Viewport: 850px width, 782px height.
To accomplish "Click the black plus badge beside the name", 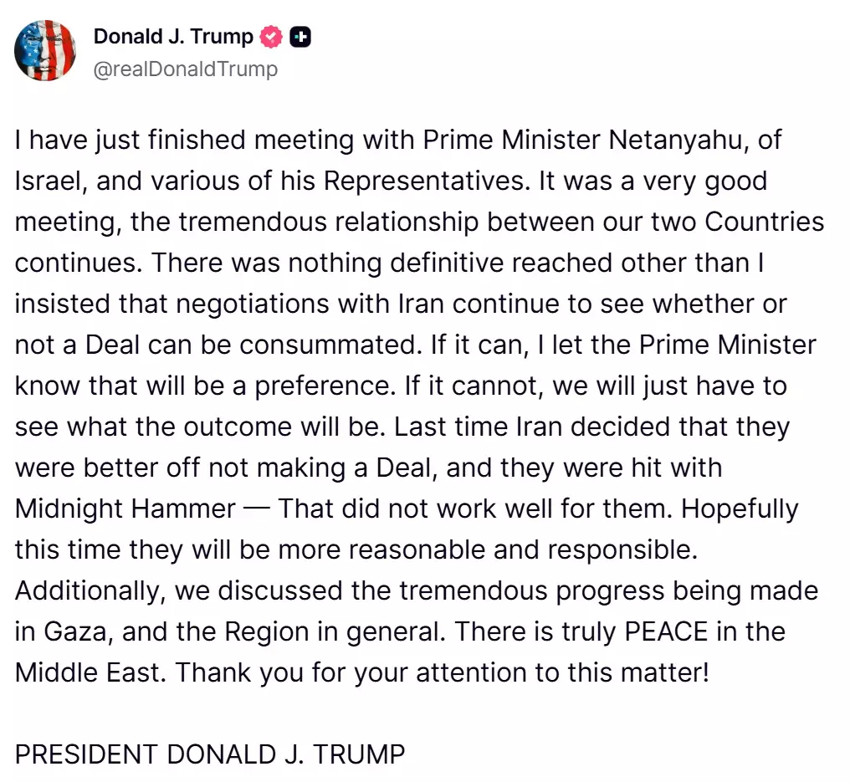I will (301, 37).
